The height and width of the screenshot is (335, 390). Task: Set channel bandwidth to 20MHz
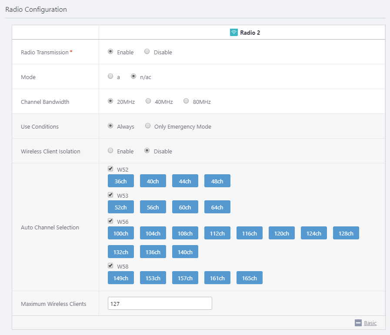pos(110,101)
